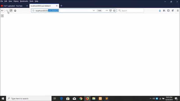Screen dimensions: 180x101
Task: Open the network status icon
Action: coord(160,98)
